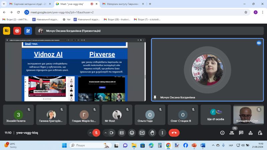This screenshot has height=150, width=267.
Task: Click the taskbar search box Пошук
Action: (x=90, y=145)
